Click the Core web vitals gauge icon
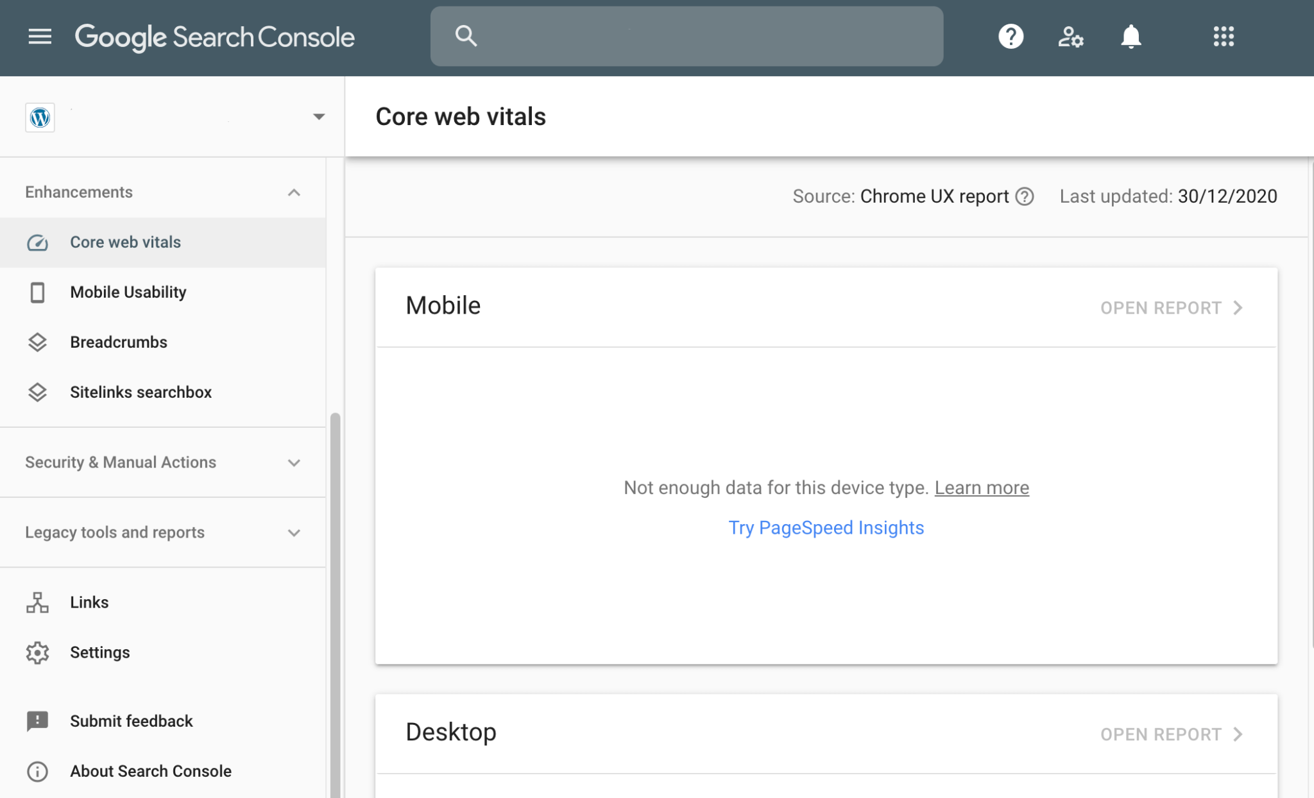 [37, 242]
